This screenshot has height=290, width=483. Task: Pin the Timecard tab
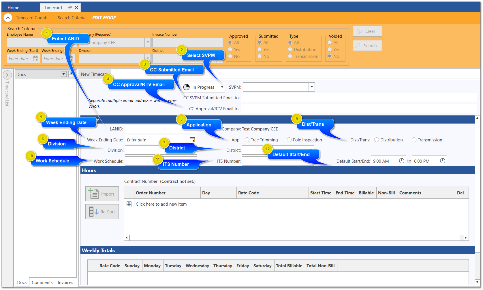[x=70, y=7]
